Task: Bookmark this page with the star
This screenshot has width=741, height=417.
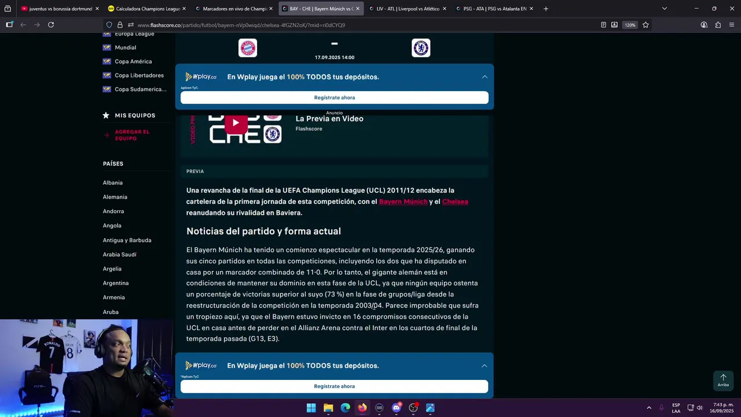Action: (x=645, y=25)
